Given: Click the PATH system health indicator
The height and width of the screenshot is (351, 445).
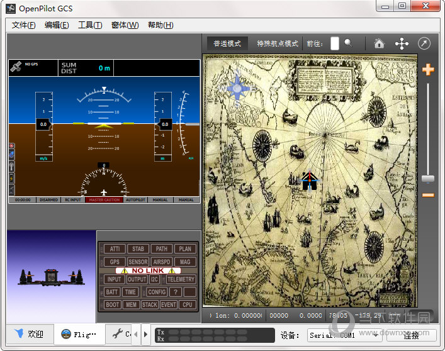Looking at the screenshot, I should pos(162,249).
